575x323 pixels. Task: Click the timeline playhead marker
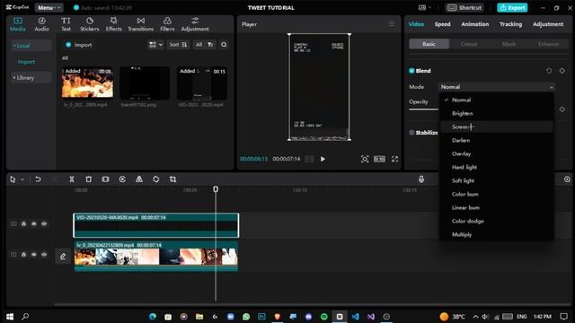click(216, 189)
